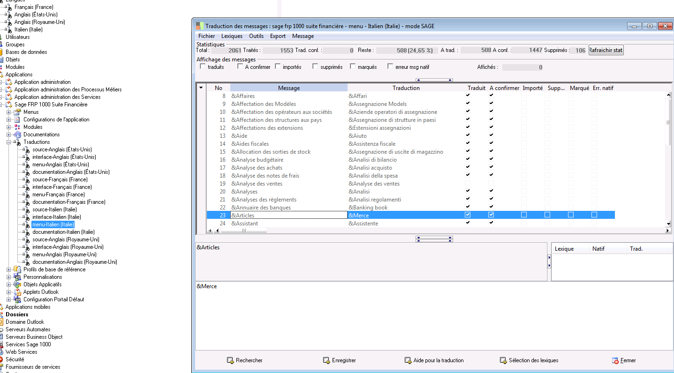Click the Menus folder icon in tree

click(x=17, y=112)
